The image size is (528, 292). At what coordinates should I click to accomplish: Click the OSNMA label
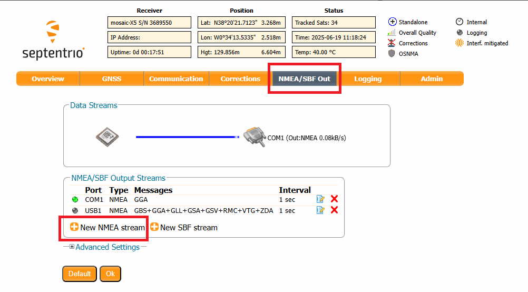(408, 54)
